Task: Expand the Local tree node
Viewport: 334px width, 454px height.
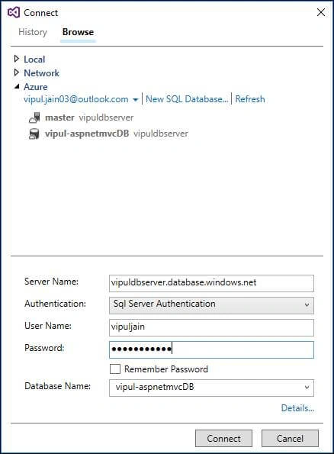Action: 17,59
